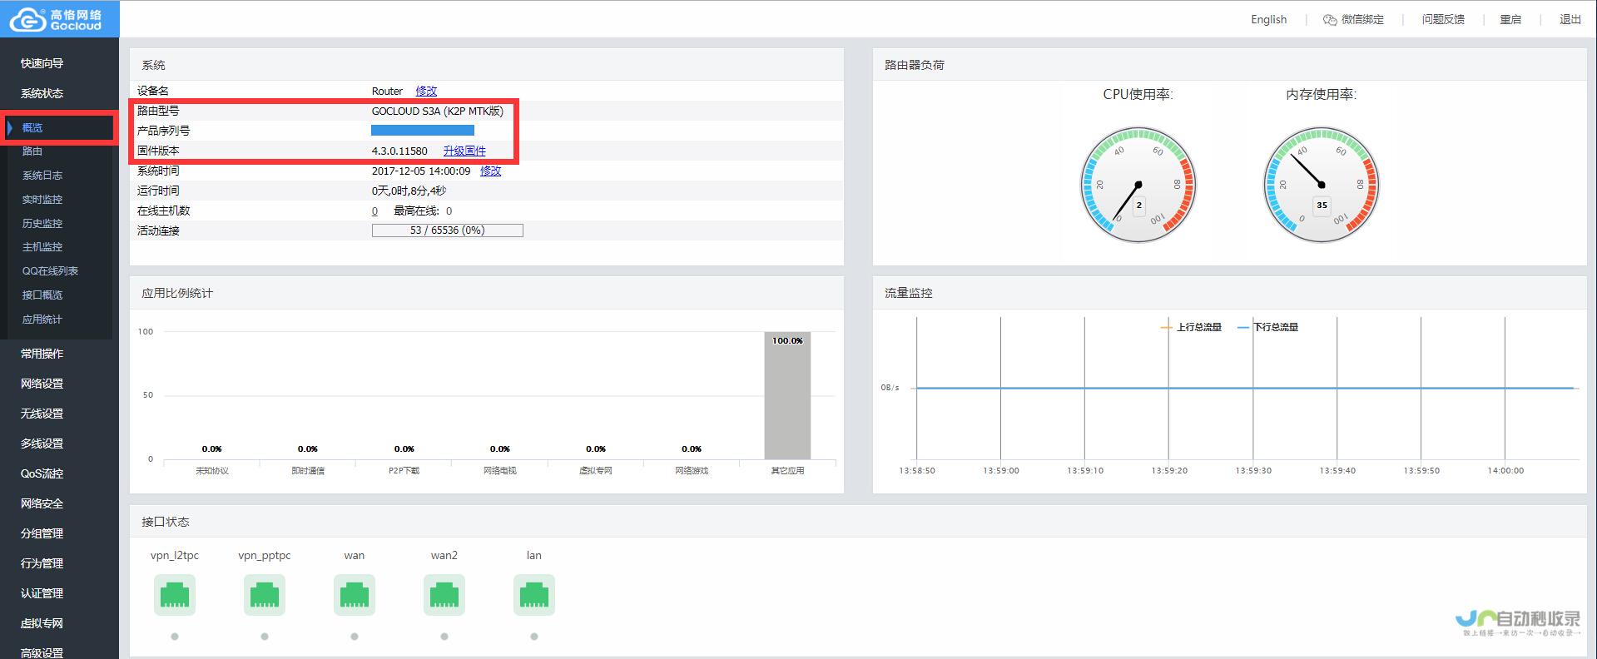
Task: Expand the 分组管理 menu
Action: point(42,533)
